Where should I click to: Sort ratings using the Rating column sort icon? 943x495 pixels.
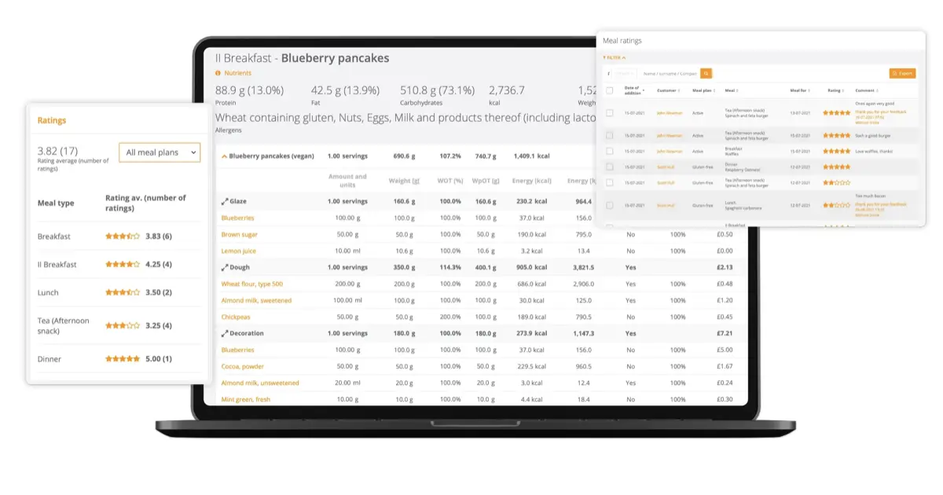click(x=843, y=90)
